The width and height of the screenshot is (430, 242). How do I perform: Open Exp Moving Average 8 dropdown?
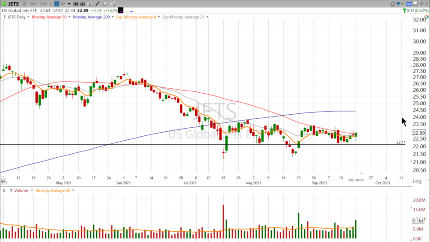click(158, 17)
